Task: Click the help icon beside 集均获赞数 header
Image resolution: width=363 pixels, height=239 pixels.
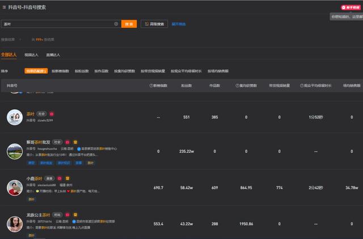Action: (237, 86)
